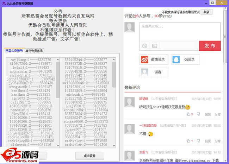This screenshot has height=164, width=229.
Task: Click the 最新评论 heading
Action: [132, 88]
